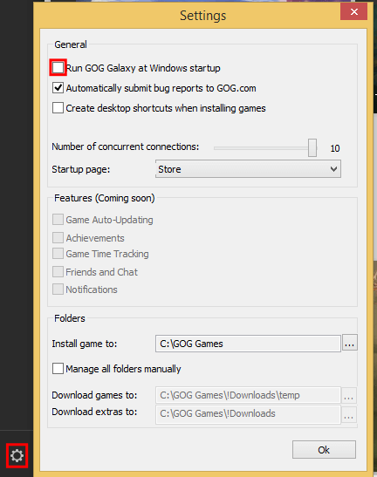377x477 pixels.
Task: Click the Install game to path field
Action: click(248, 344)
